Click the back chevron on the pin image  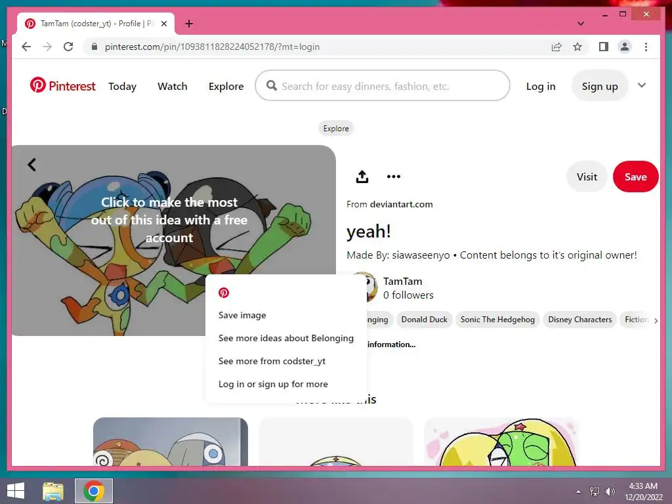tap(31, 165)
